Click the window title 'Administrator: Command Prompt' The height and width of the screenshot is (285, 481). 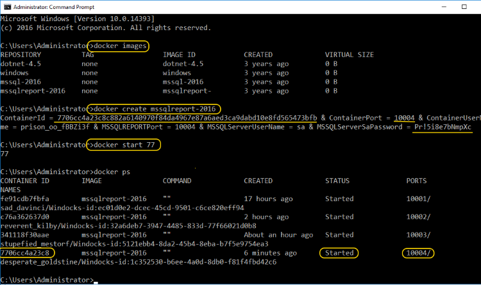(x=54, y=7)
